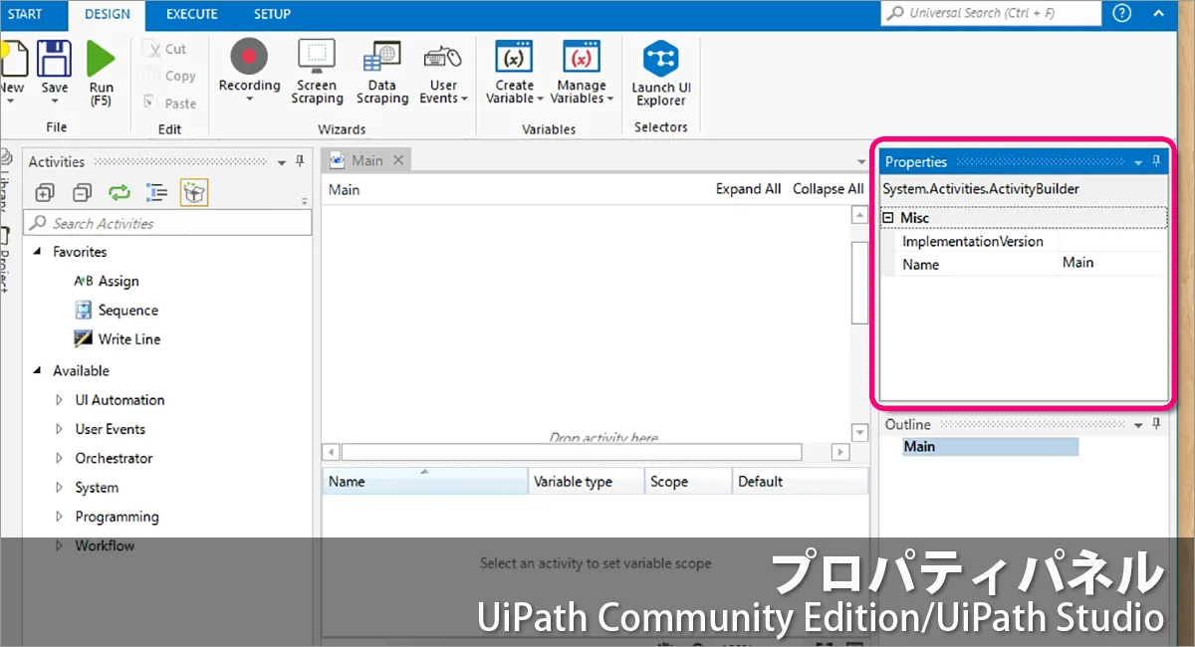Select the DESIGN ribbon tab
1195x647 pixels.
[x=107, y=14]
